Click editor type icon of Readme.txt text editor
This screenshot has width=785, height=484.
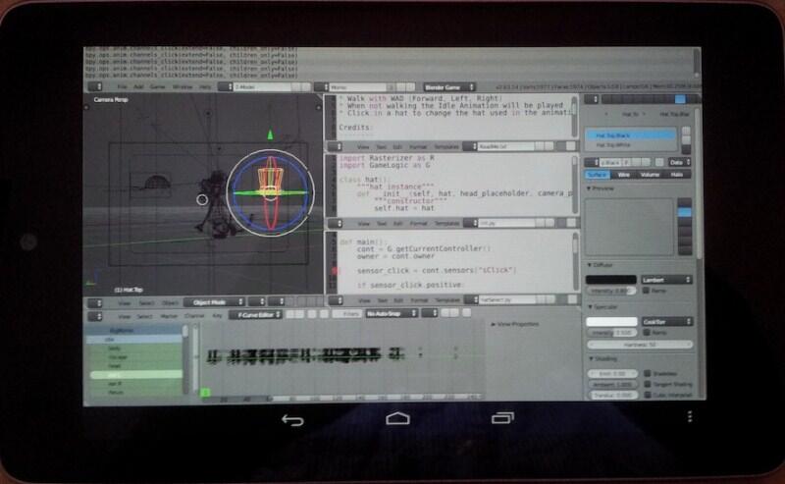pyautogui.click(x=335, y=146)
